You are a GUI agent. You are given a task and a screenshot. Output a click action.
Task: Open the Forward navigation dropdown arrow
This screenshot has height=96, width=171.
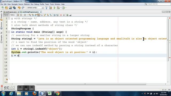pyautogui.click(x=27, y=15)
